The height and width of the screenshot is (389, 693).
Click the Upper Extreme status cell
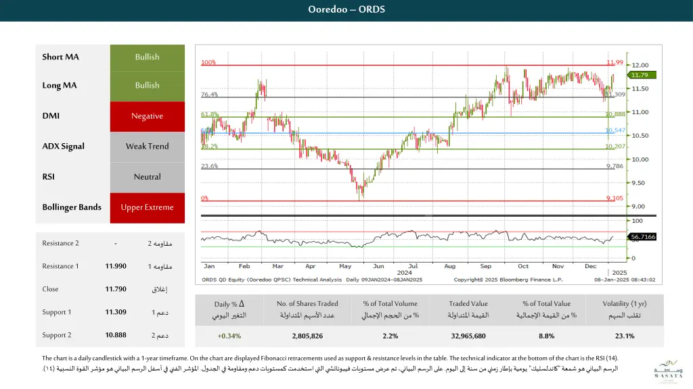pyautogui.click(x=147, y=208)
